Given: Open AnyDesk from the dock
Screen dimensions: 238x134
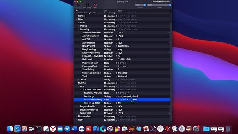Looking at the screenshot, I should point(89,129).
